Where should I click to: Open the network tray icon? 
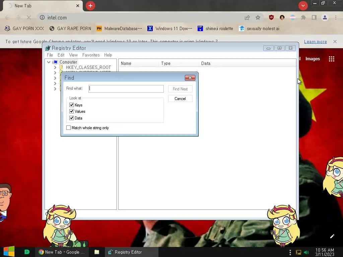click(298, 252)
